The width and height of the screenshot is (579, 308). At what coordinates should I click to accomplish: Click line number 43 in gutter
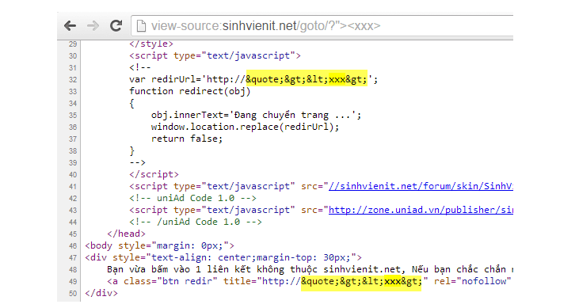73,210
